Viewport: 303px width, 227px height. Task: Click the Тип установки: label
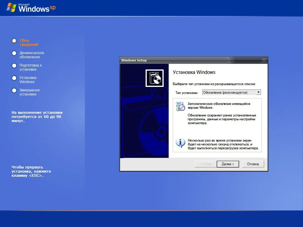[187, 93]
